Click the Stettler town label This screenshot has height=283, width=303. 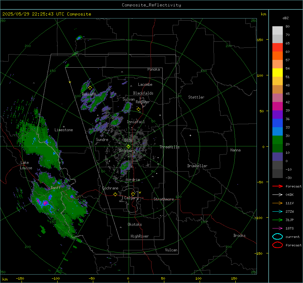(196, 97)
